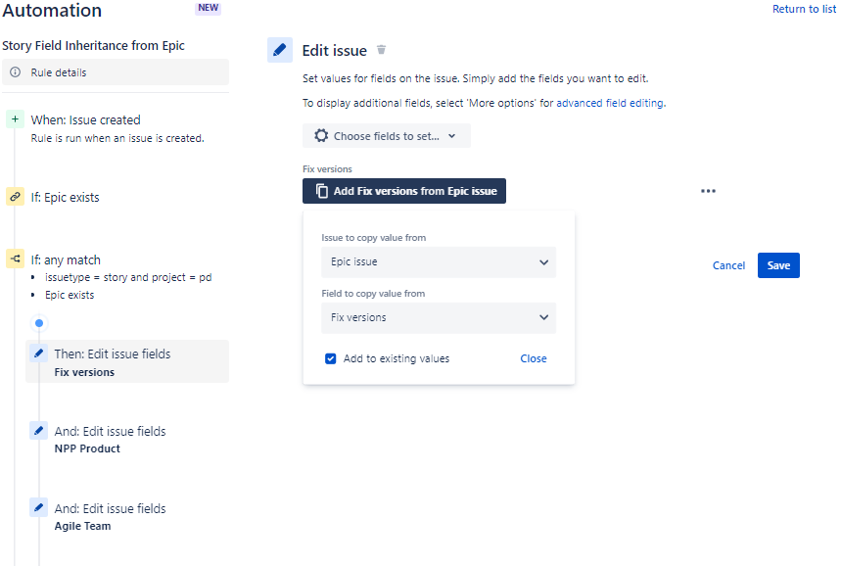841x566 pixels.
Task: Click Add Fix versions from Epic issue button
Action: pyautogui.click(x=404, y=191)
